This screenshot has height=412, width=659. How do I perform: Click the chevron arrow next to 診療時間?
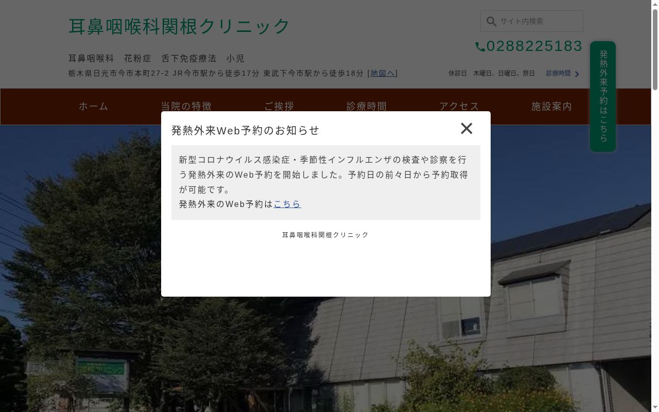(x=577, y=74)
